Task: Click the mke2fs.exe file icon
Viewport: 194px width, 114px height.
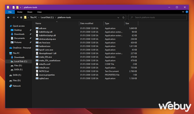Action: tap(37, 68)
